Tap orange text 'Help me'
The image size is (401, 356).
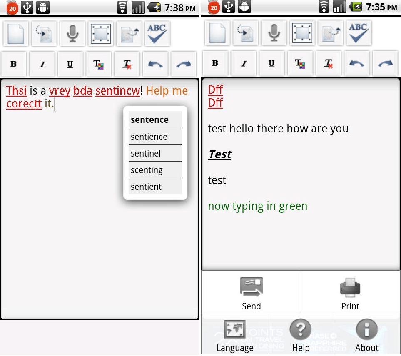[167, 91]
